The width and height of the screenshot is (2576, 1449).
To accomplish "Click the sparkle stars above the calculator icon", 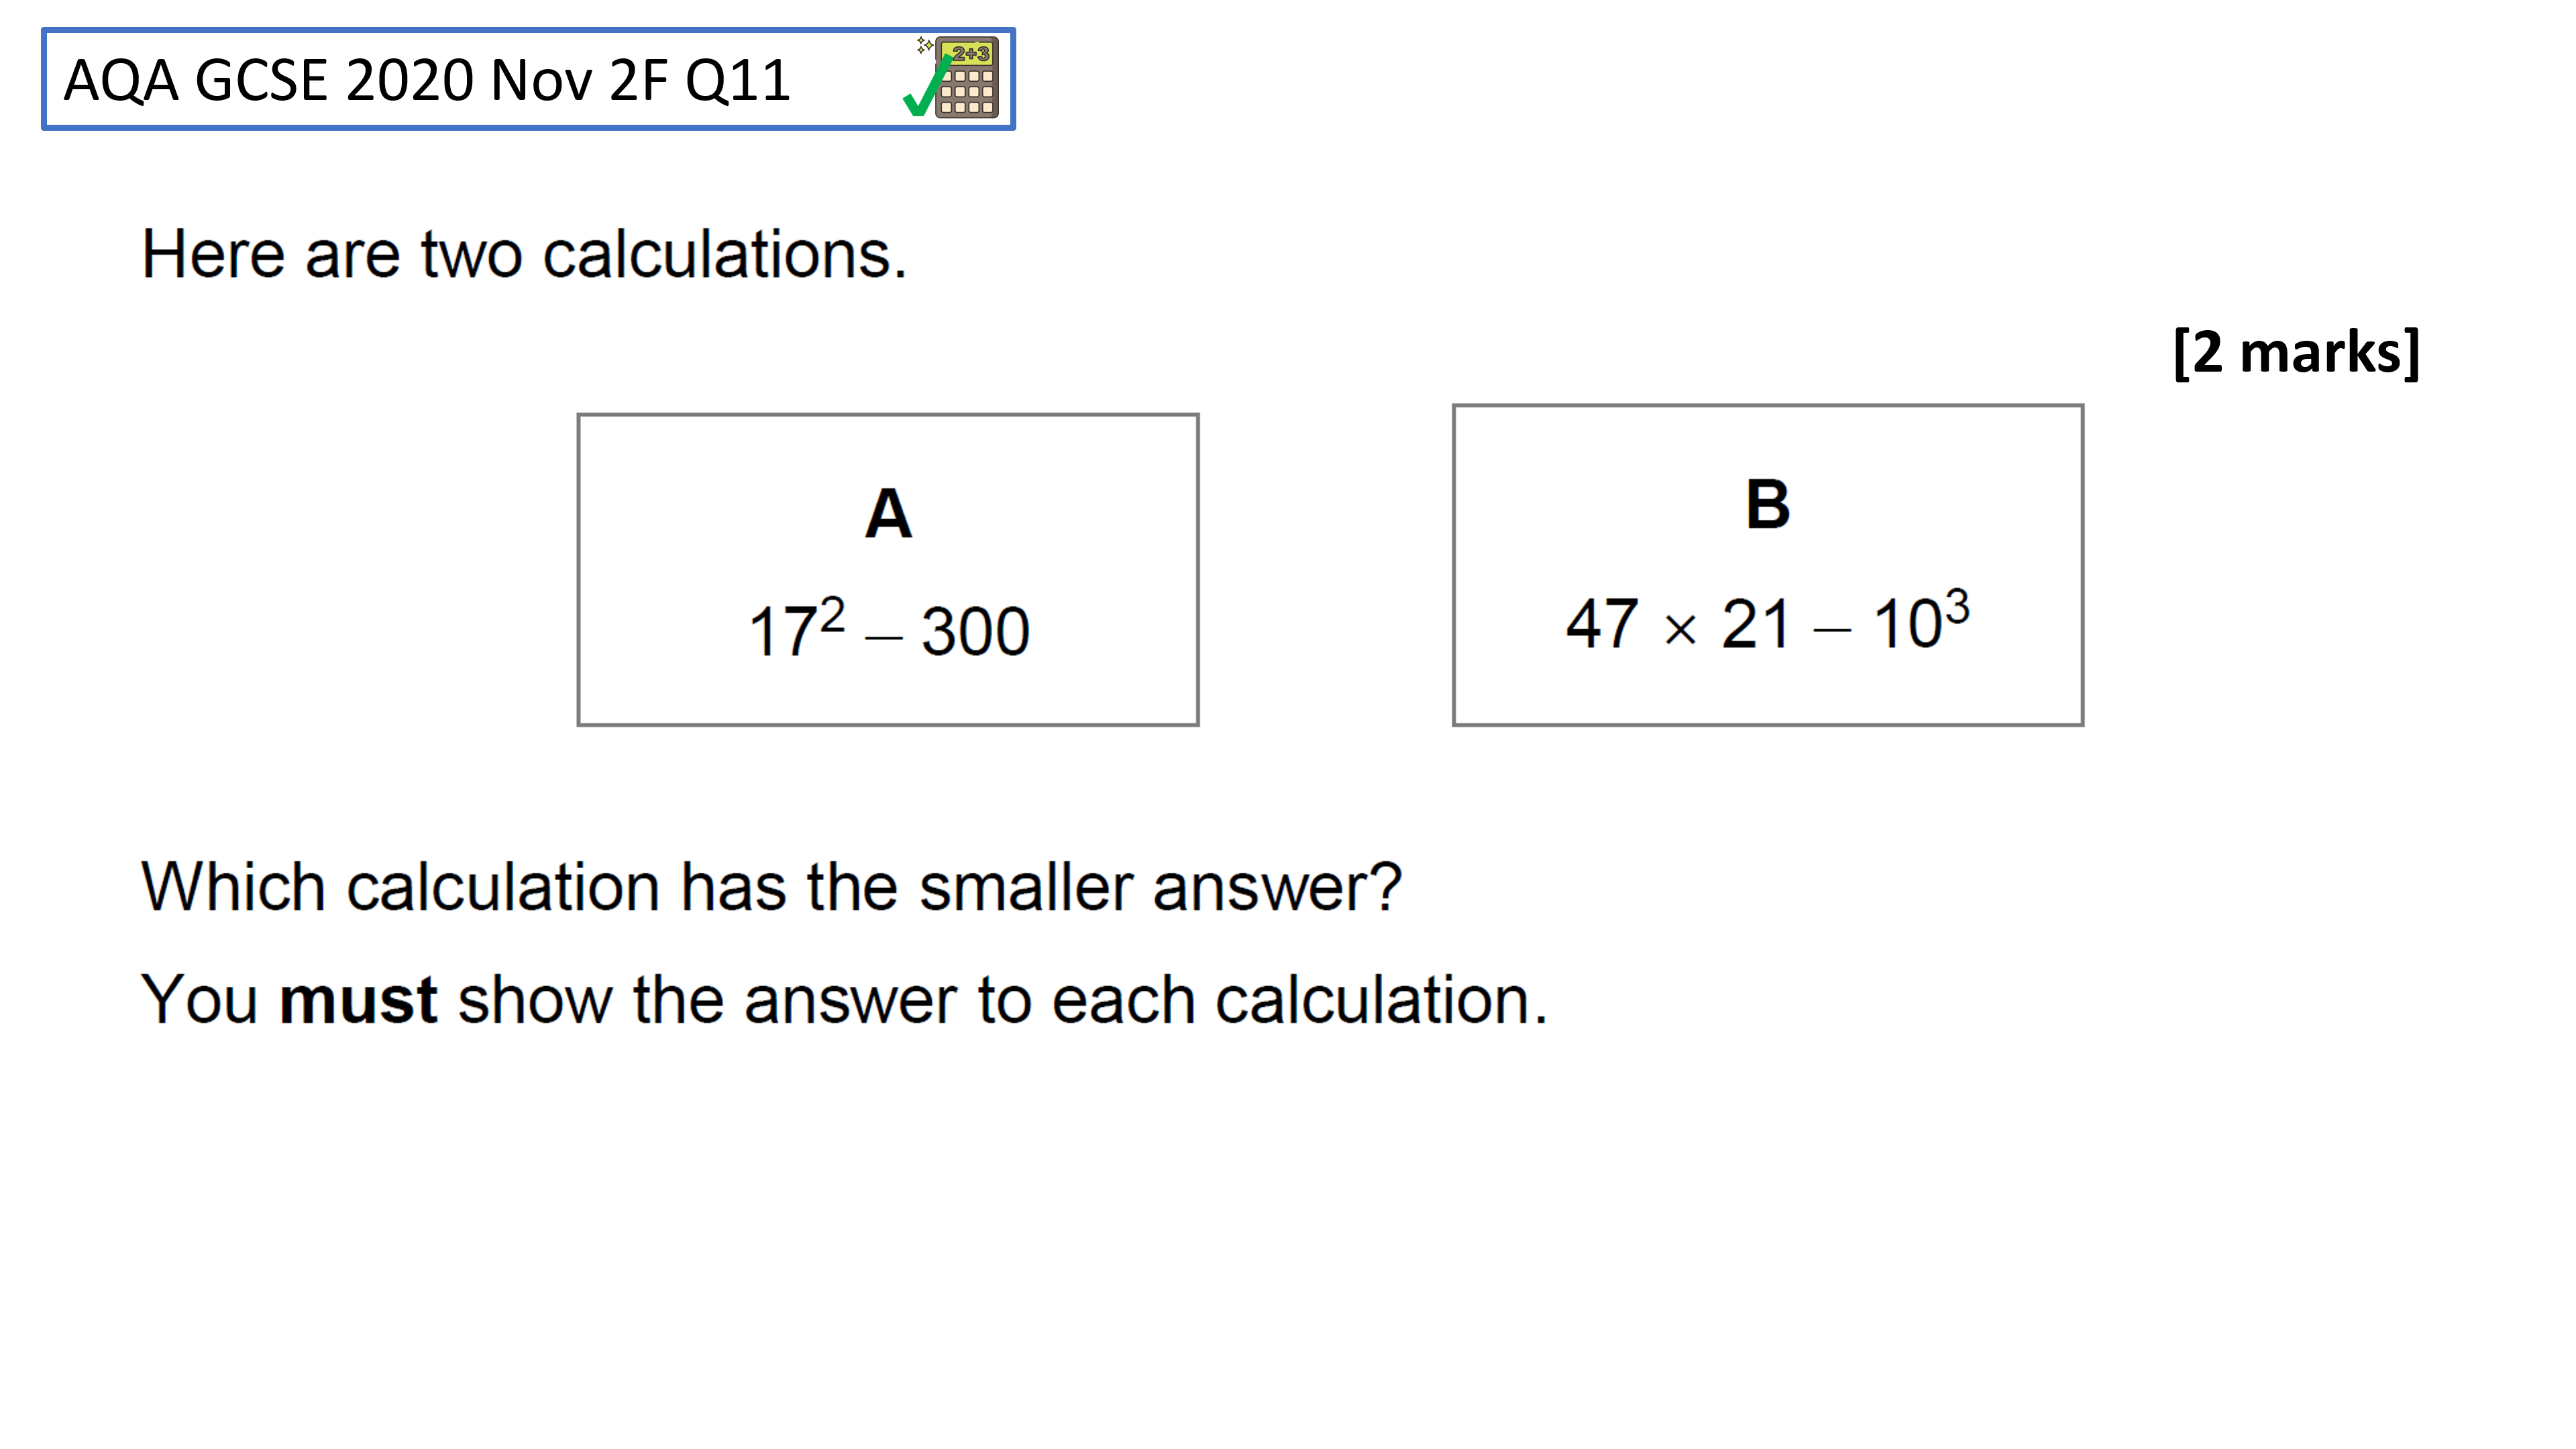I will pyautogui.click(x=925, y=45).
